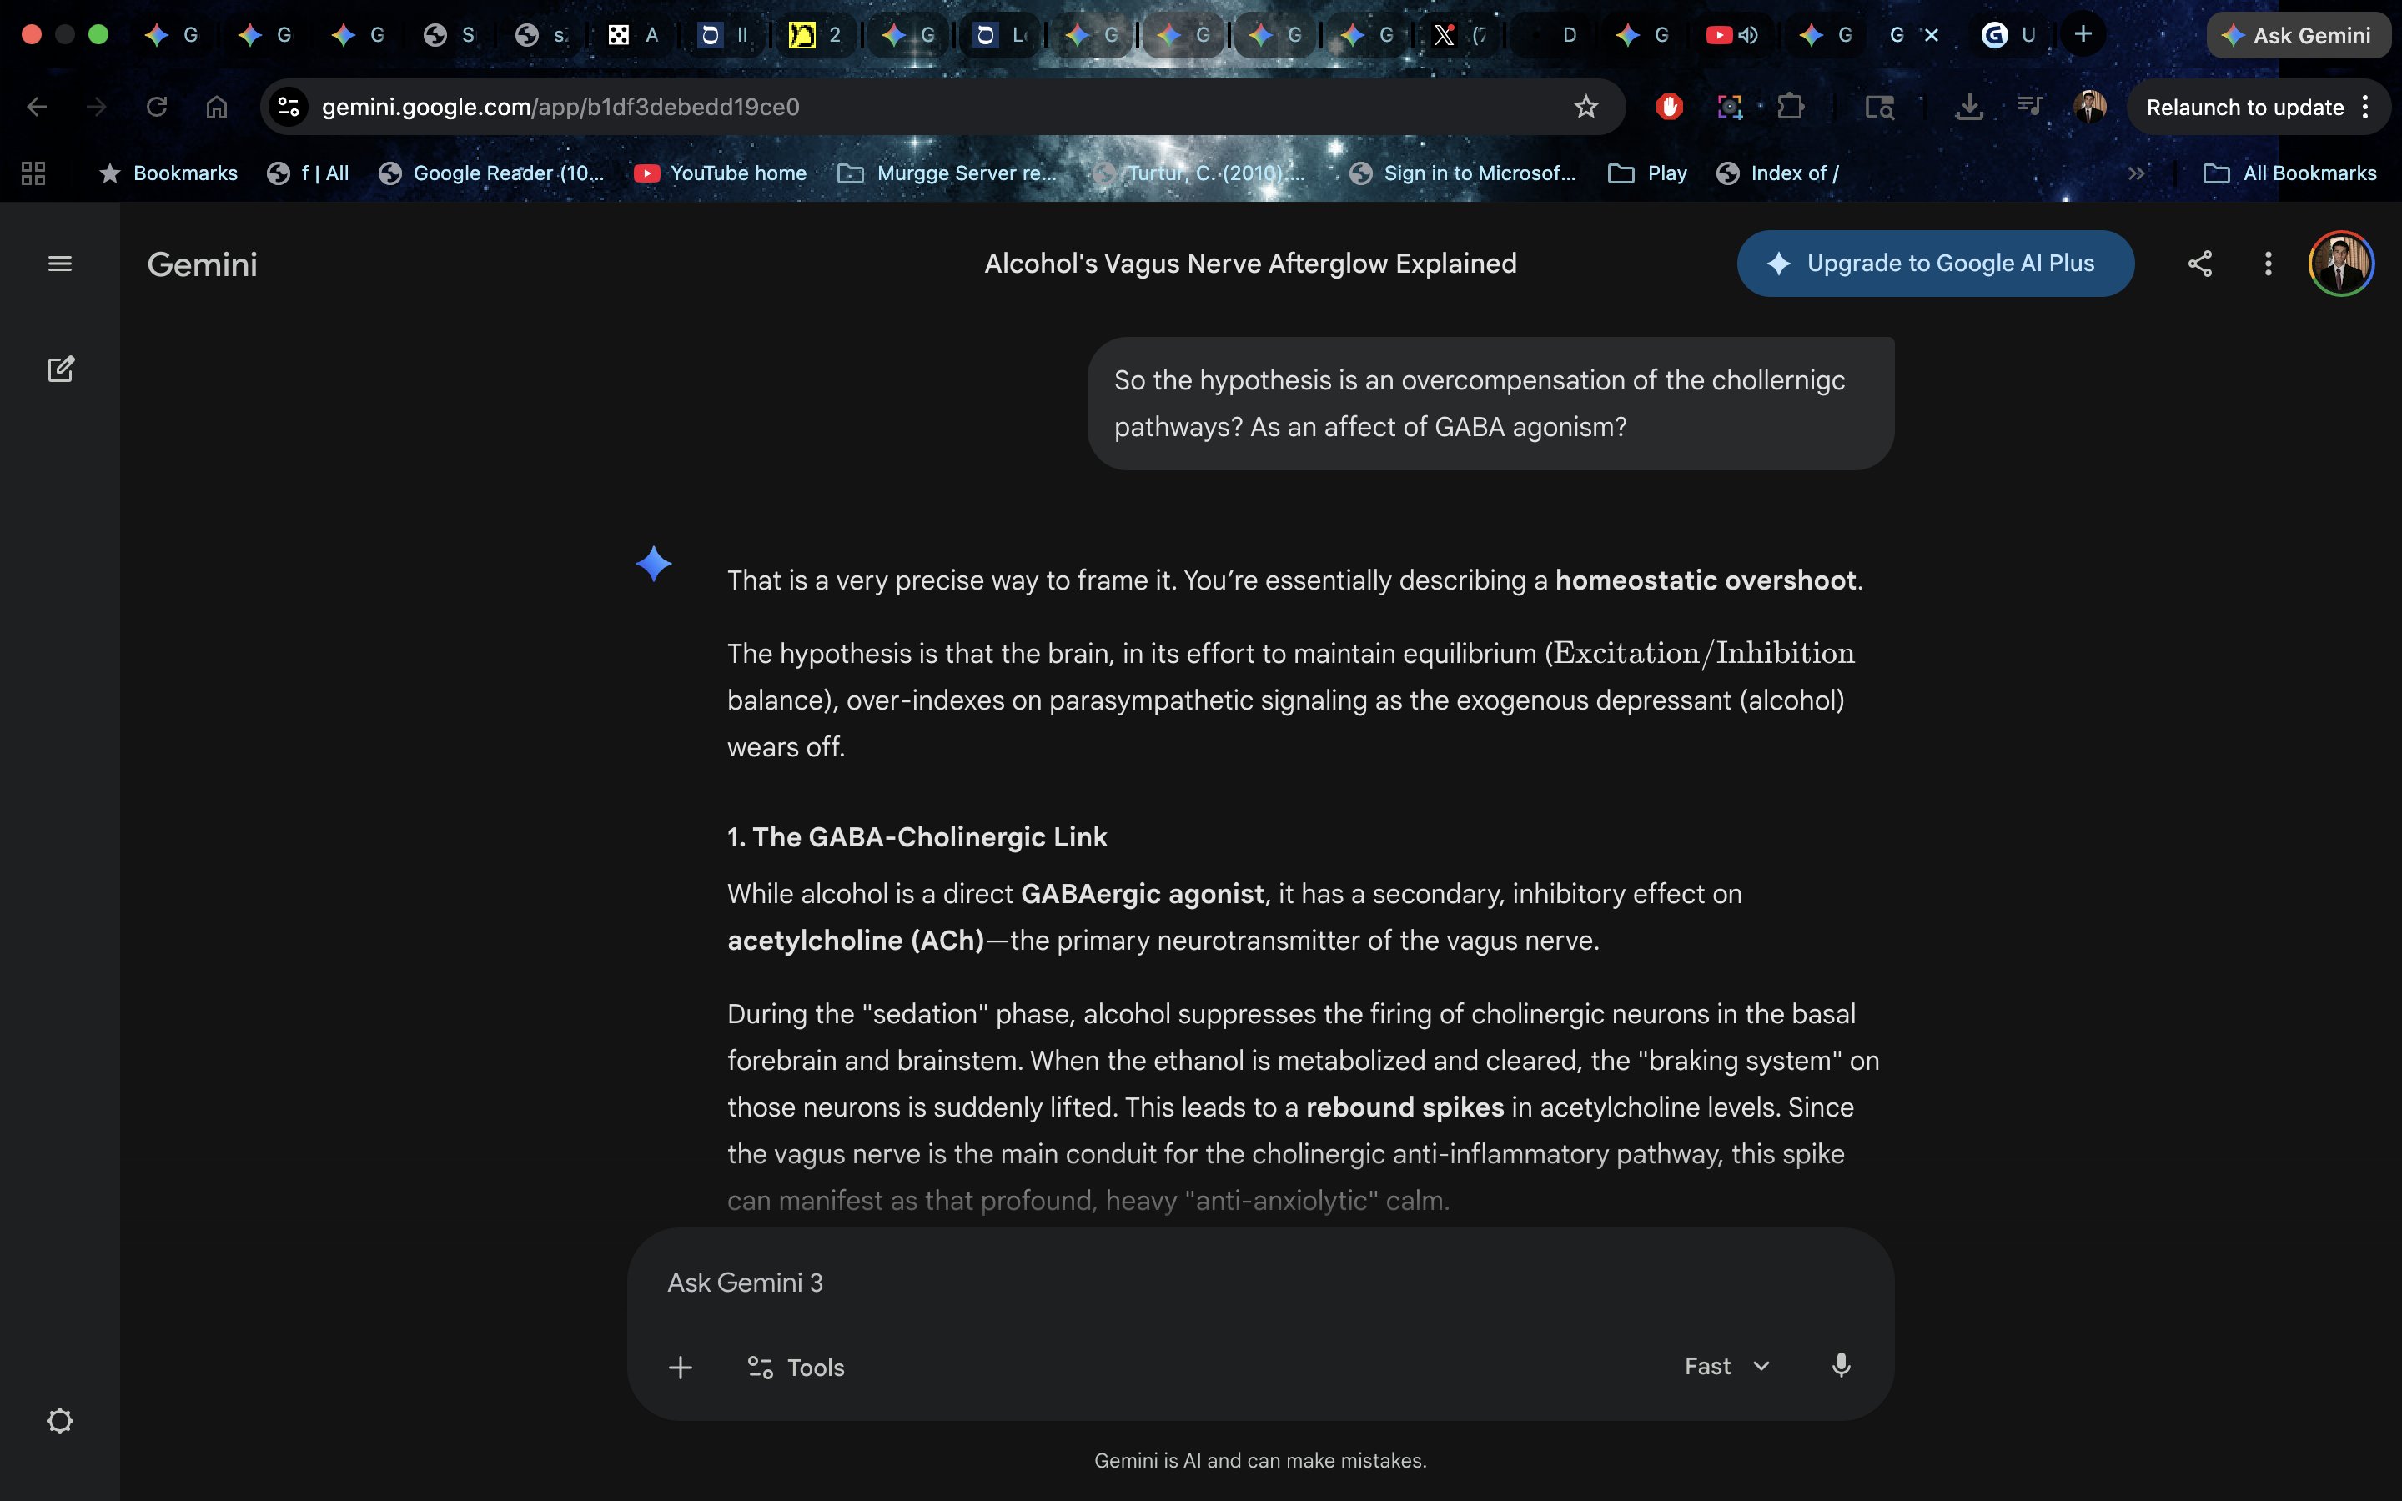Open the Gemini sidebar hamburger menu

[59, 264]
